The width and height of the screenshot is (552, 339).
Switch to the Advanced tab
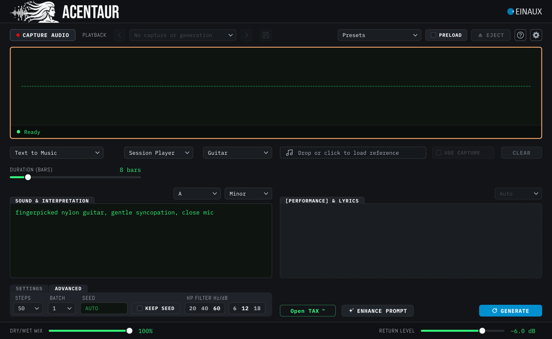(x=68, y=289)
